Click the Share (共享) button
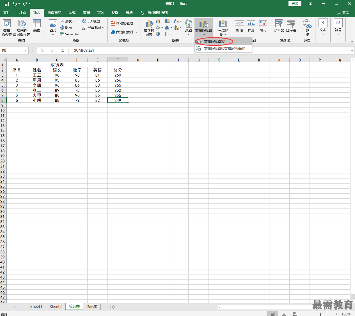The width and height of the screenshot is (355, 316). click(x=343, y=13)
